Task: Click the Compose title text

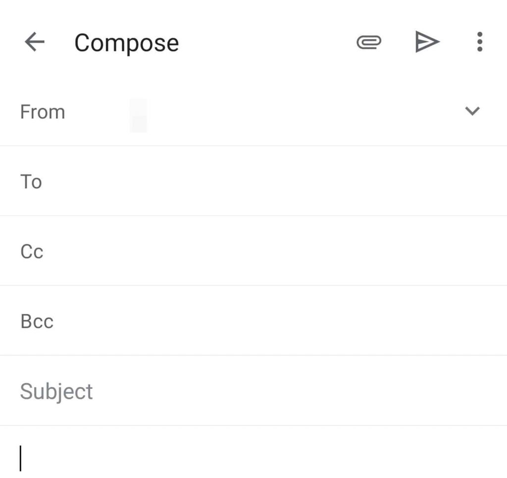Action: point(126,42)
